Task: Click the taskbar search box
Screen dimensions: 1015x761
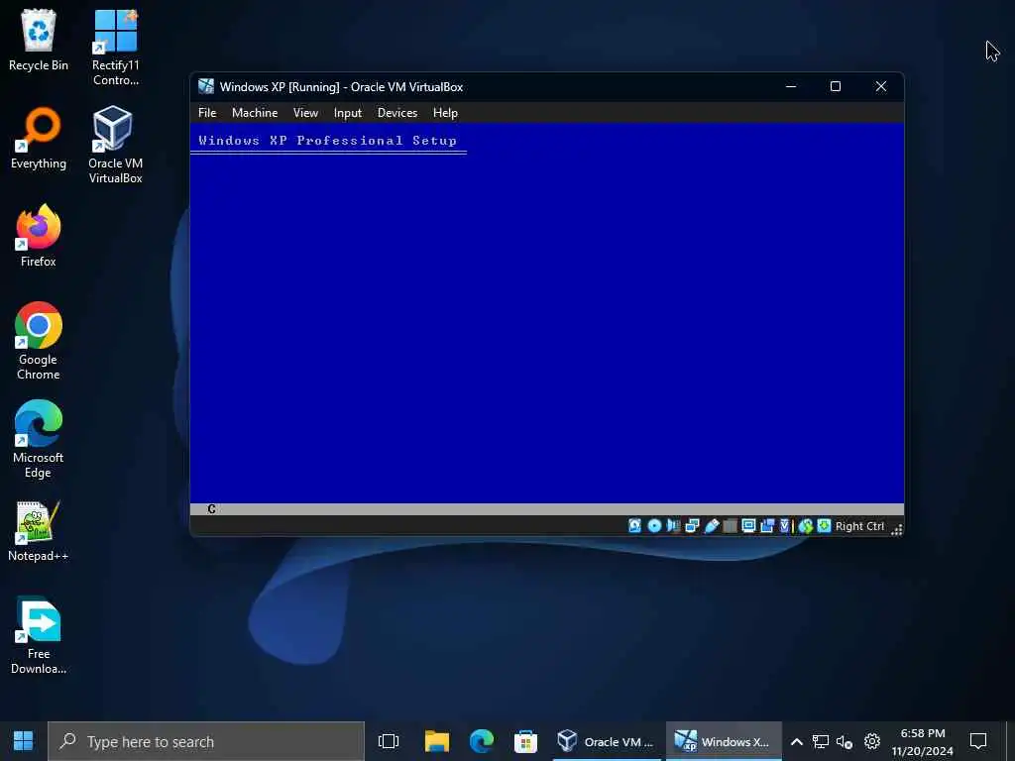Action: pyautogui.click(x=206, y=741)
